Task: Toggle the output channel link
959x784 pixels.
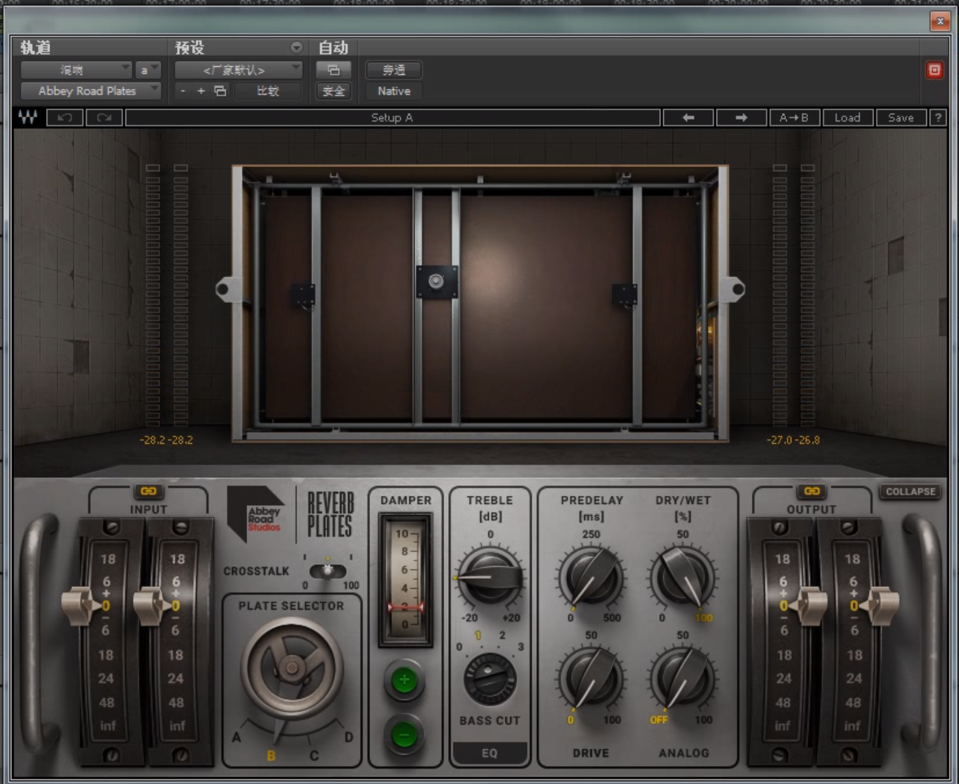Action: 811,491
